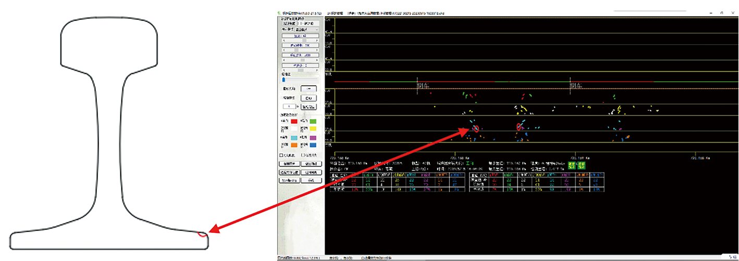The height and width of the screenshot is (261, 739).
Task: Click the red channel color swatch
Action: pos(294,121)
